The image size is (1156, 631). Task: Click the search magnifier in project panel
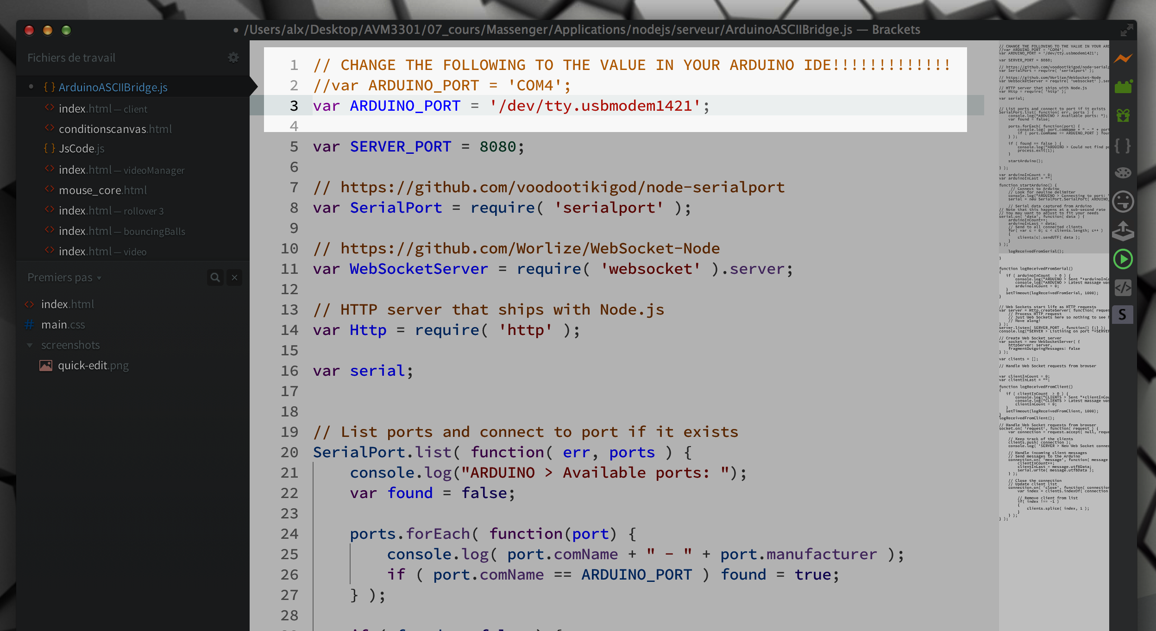215,277
